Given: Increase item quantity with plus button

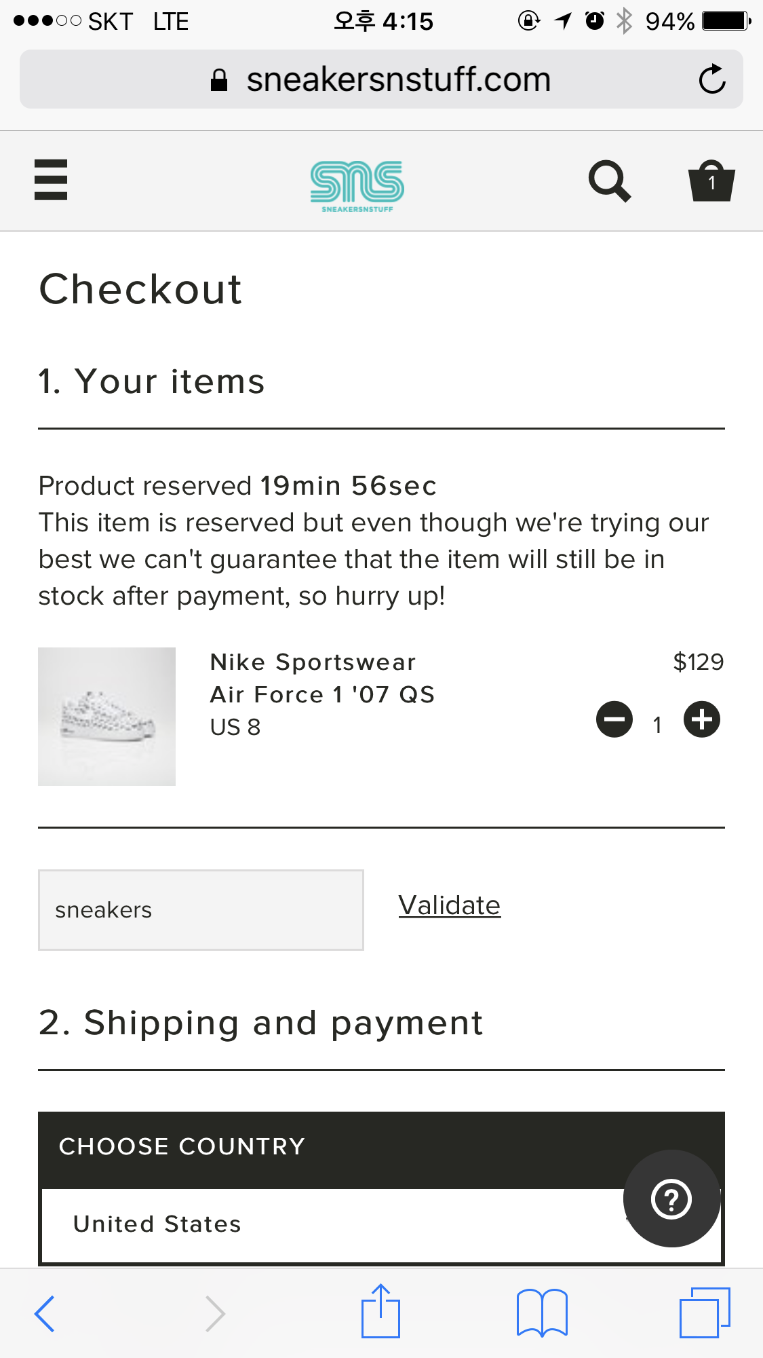Looking at the screenshot, I should point(702,719).
